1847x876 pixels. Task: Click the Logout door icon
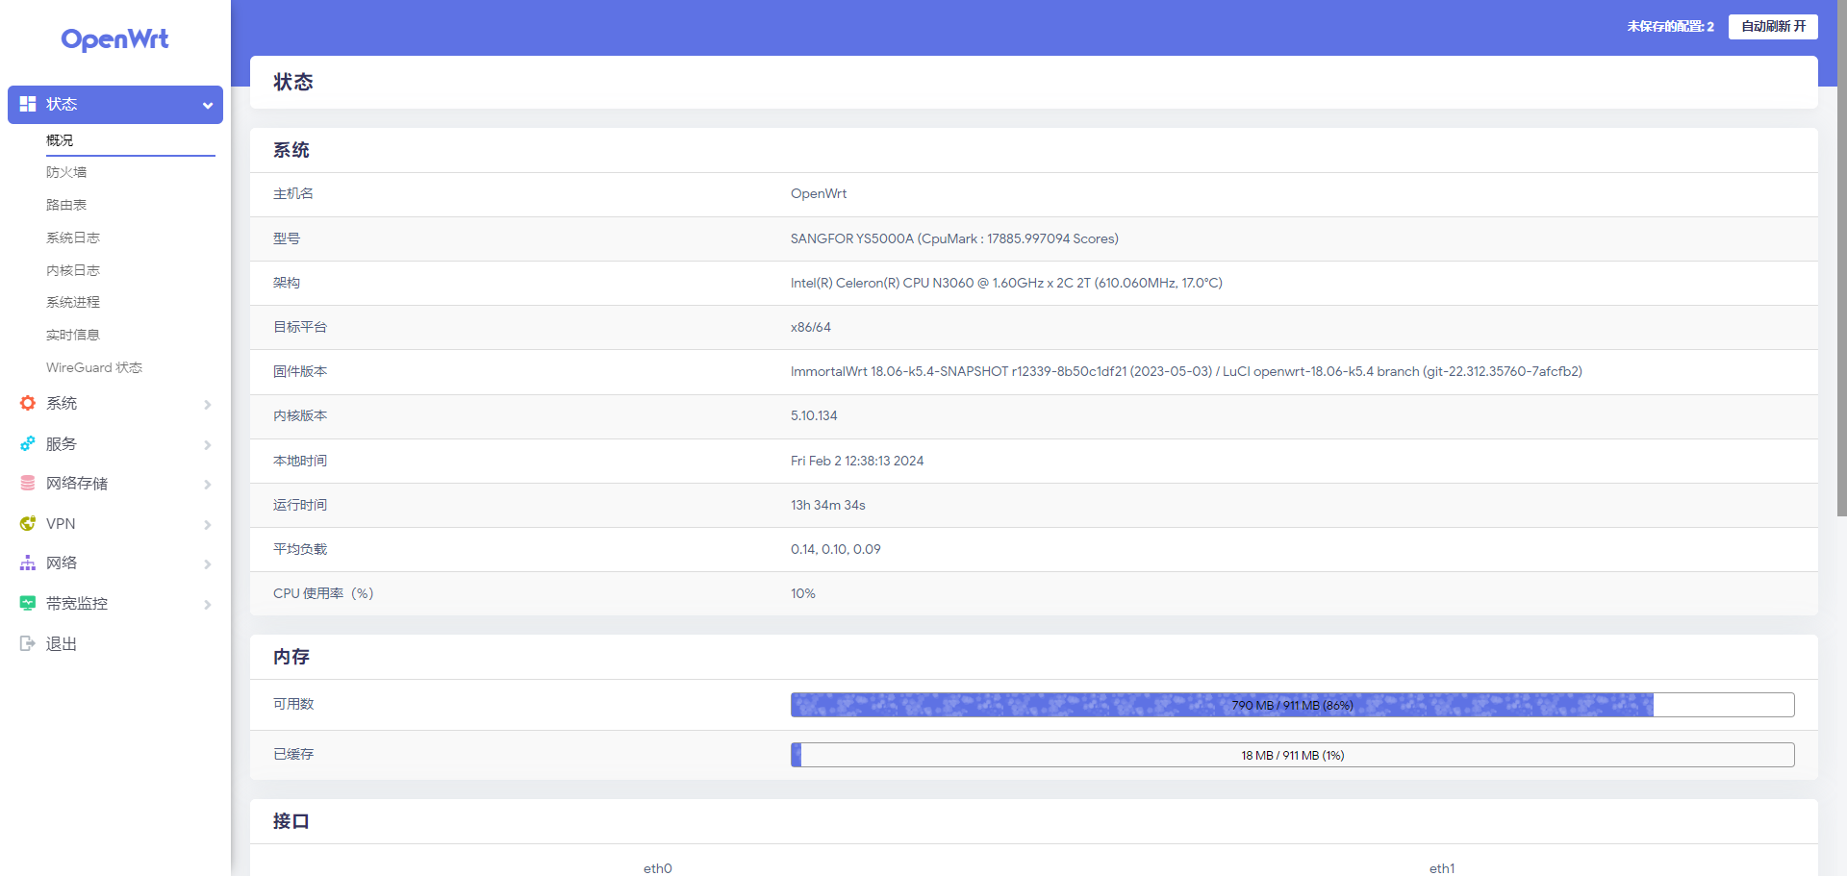tap(28, 644)
